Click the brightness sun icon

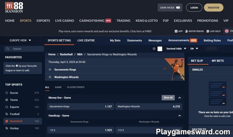click(154, 49)
